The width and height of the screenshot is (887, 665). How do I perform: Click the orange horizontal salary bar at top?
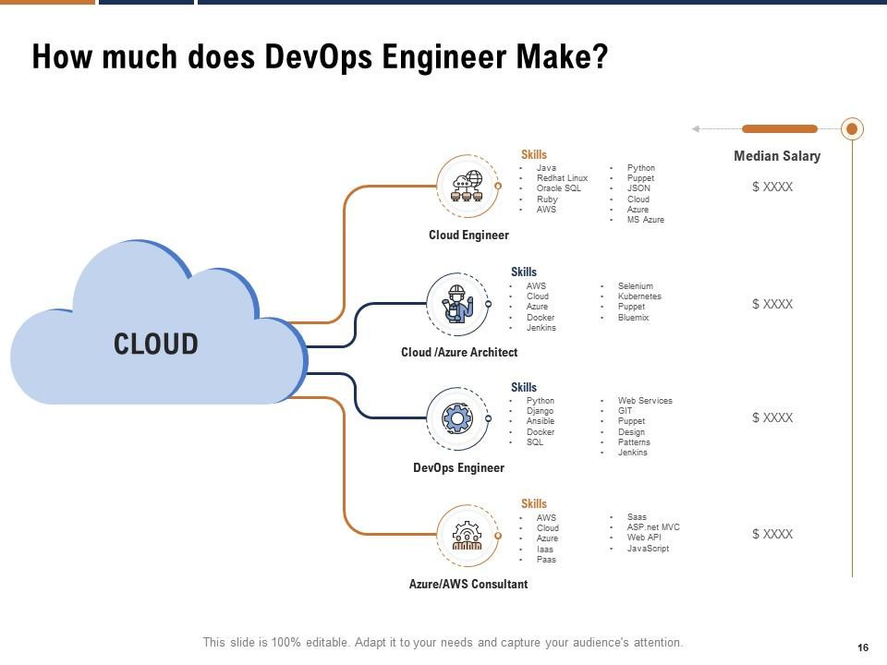tap(780, 128)
